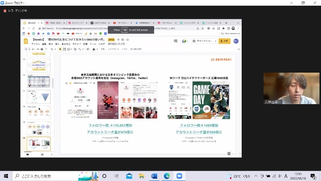The image size is (321, 181).
Task: Click the browser back arrow
Action: click(x=24, y=28)
